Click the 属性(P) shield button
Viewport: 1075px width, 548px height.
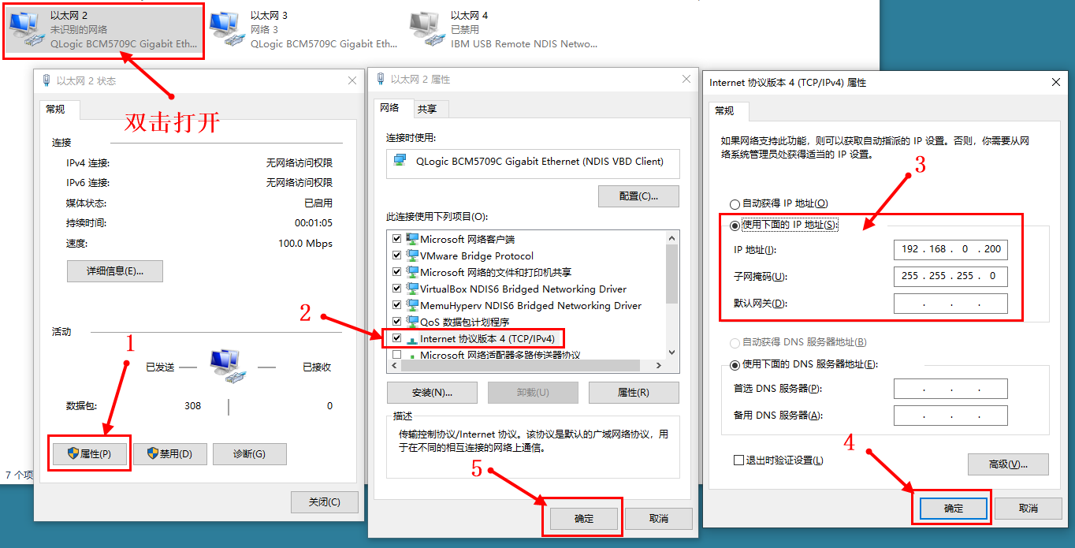pyautogui.click(x=89, y=453)
